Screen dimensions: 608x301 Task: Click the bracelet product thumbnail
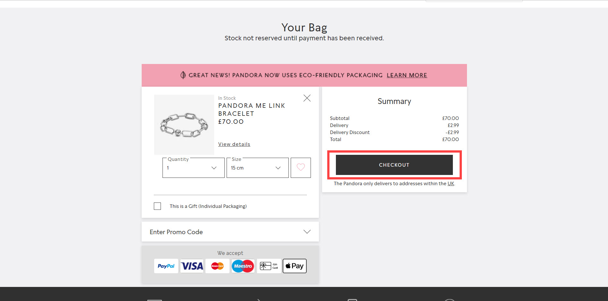coord(184,124)
